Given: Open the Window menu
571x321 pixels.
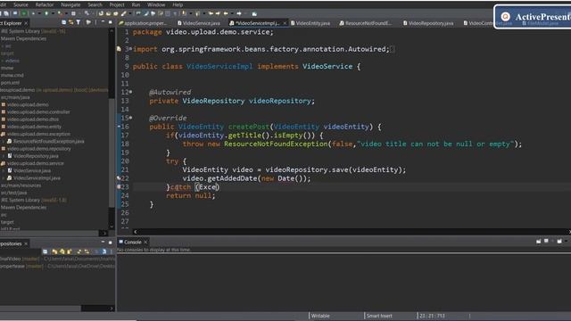Looking at the screenshot, I should (156, 4).
